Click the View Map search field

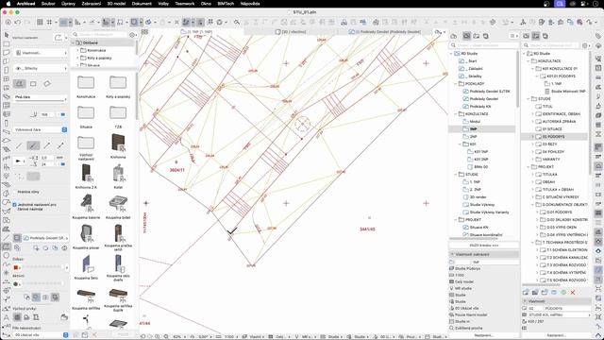484,45
